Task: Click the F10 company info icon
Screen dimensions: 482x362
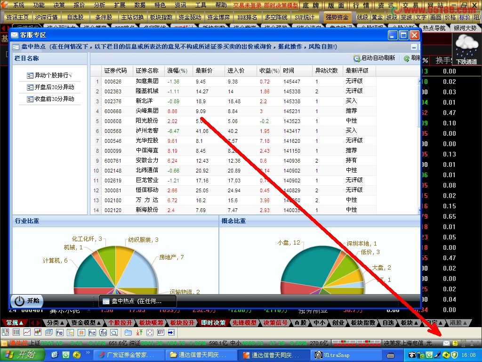Action: [60, 332]
